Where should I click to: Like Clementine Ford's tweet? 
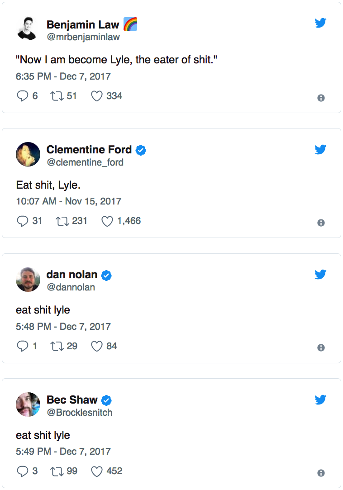coord(107,221)
